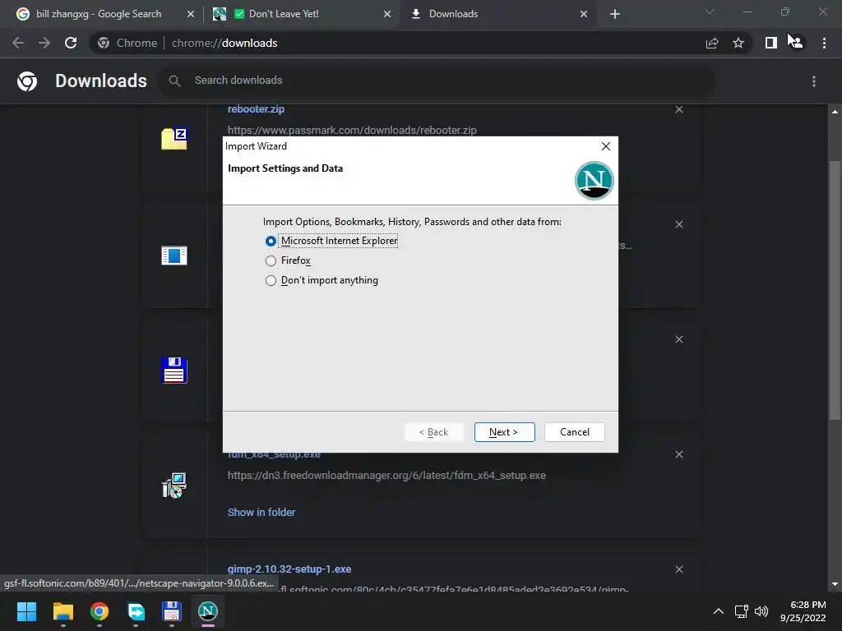
Task: Open rebooter.zip download link
Action: pyautogui.click(x=256, y=109)
